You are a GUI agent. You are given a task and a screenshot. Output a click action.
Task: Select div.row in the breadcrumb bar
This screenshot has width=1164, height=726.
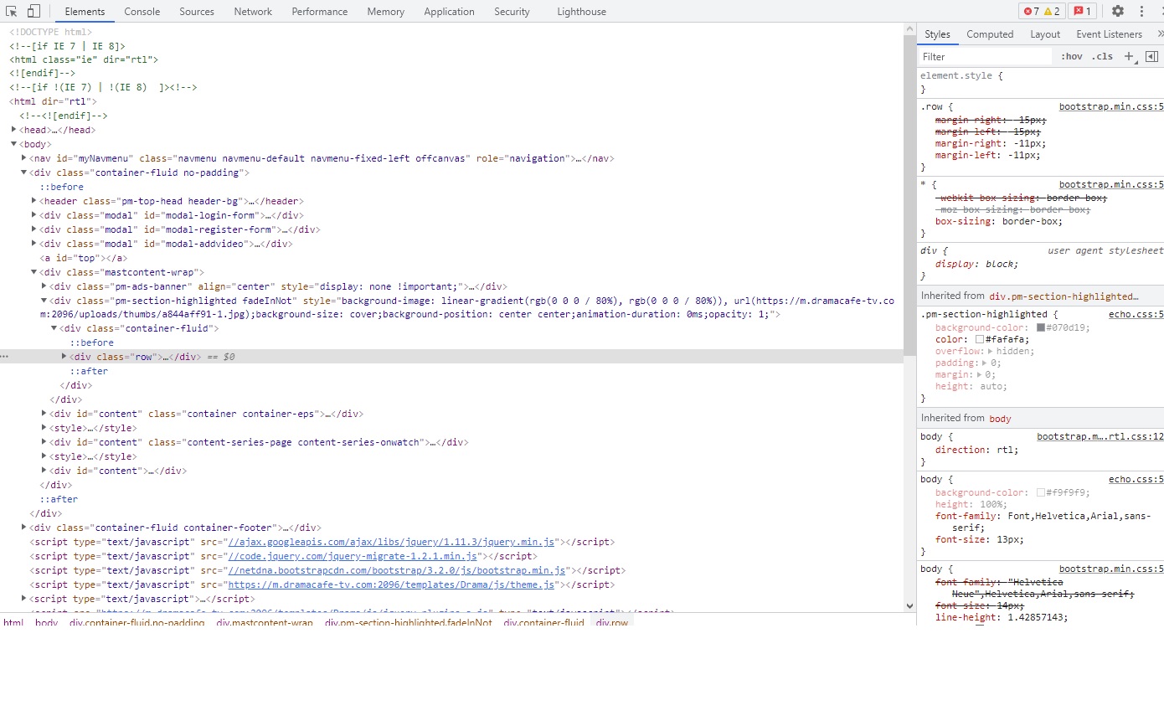[x=612, y=622]
